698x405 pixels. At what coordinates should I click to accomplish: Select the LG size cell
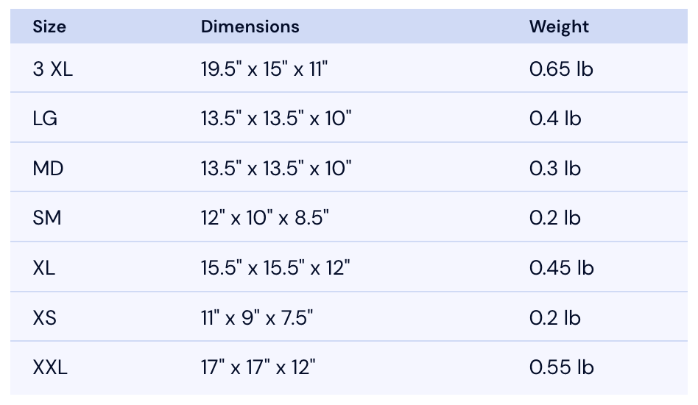[45, 119]
